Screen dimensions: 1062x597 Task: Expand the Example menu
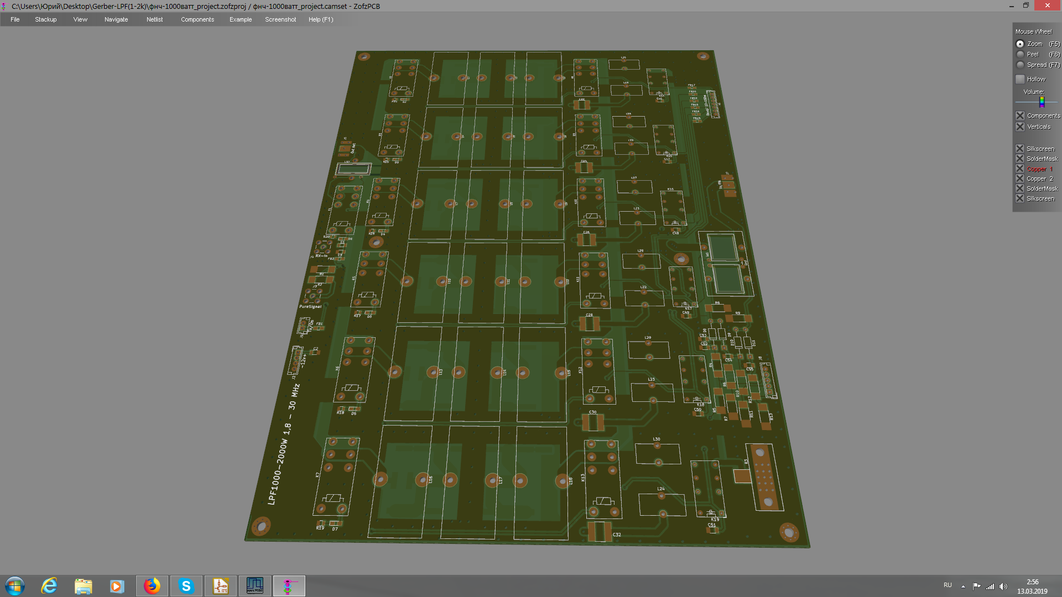coord(241,19)
